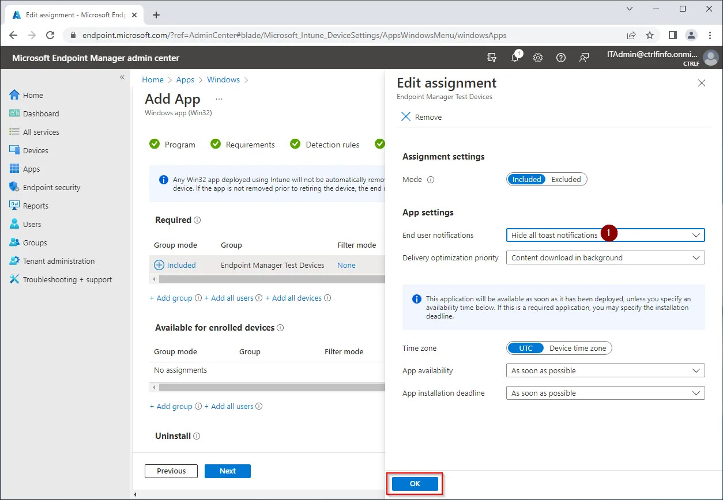The width and height of the screenshot is (723, 500).
Task: Set Mode to Included
Action: (526, 179)
